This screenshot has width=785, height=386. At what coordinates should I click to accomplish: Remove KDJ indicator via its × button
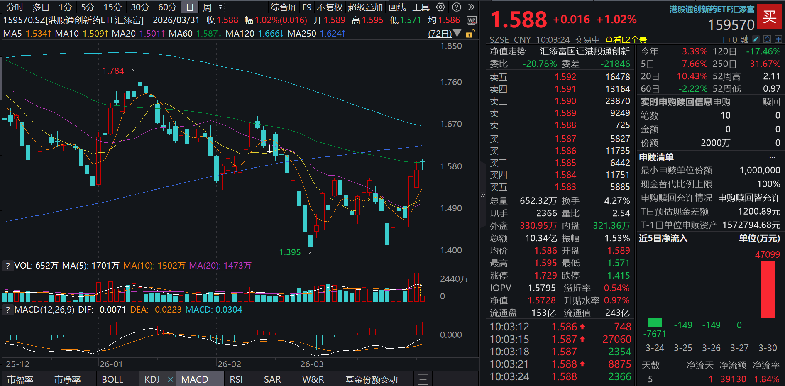click(170, 379)
